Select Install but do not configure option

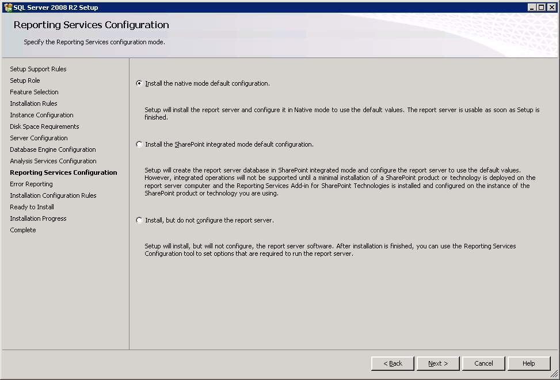139,220
